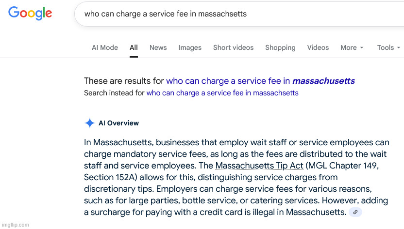Open the corrected 'massachusetts' spelling results link
Screen dimensions: 404x229
(x=260, y=81)
